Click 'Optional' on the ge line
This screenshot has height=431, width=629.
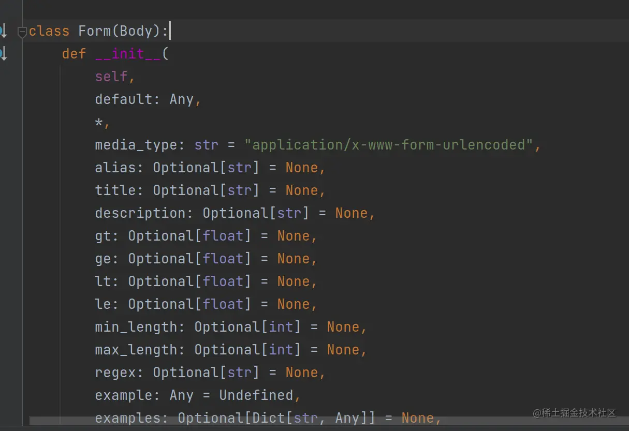click(161, 259)
